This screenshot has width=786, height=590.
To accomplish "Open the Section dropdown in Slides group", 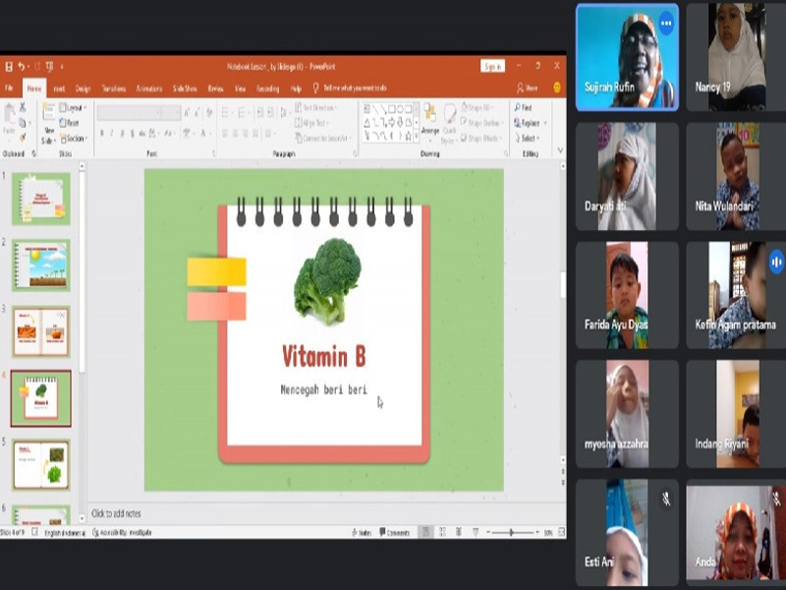I will (x=74, y=139).
